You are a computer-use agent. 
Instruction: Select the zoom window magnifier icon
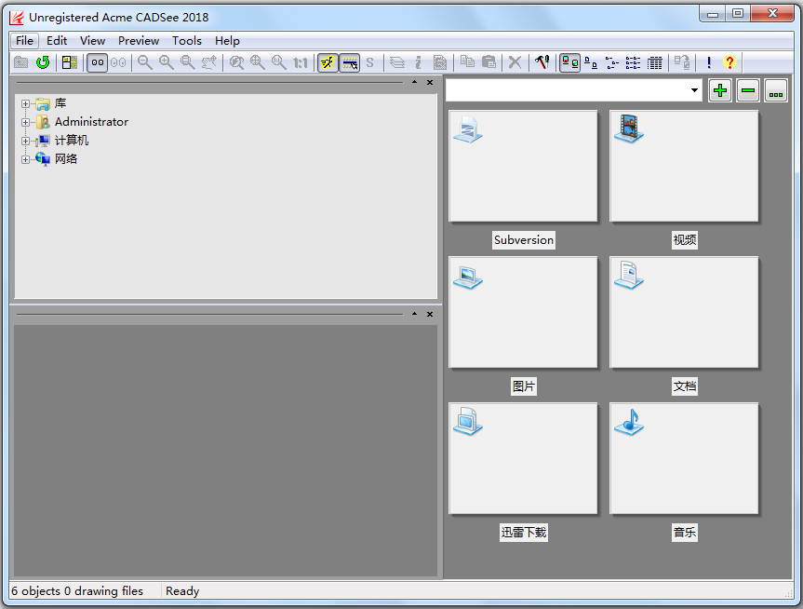188,62
